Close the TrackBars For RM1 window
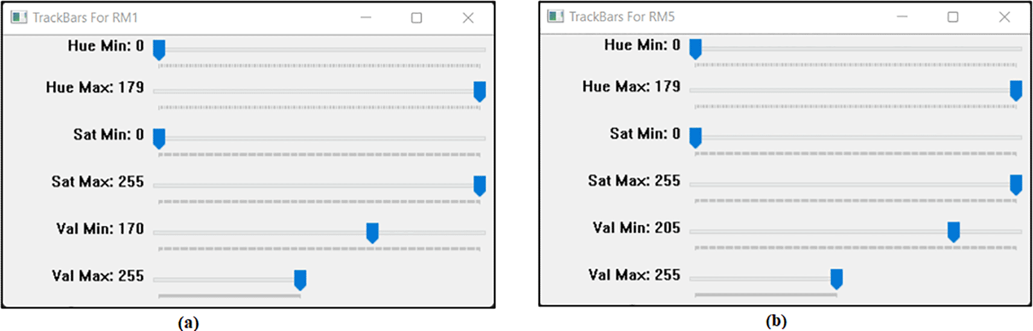 468,17
